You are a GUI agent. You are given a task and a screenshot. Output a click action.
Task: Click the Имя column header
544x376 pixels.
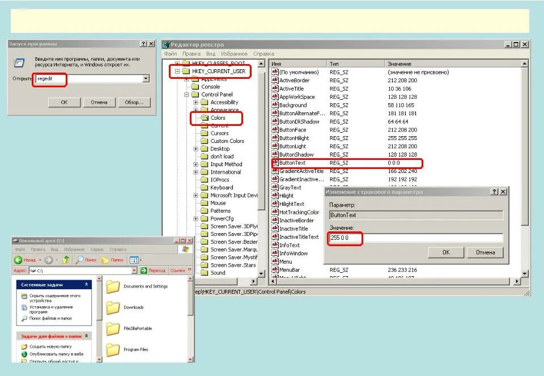coord(298,64)
